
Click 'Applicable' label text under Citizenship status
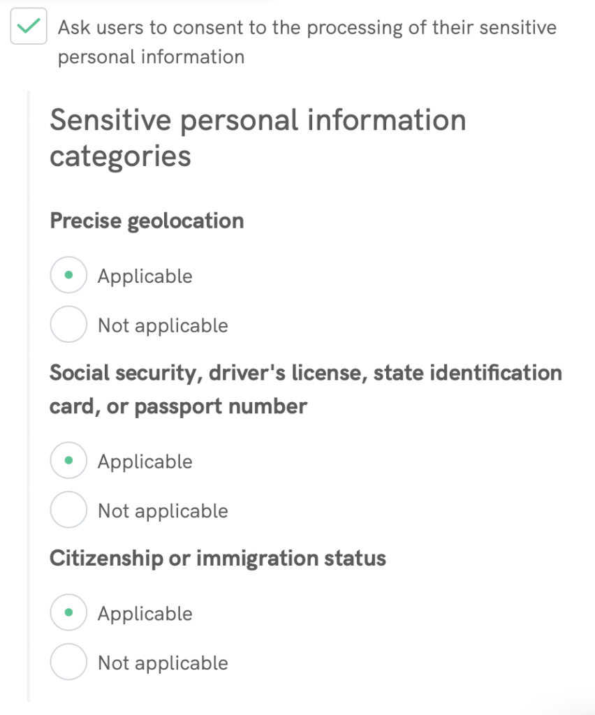tap(145, 614)
